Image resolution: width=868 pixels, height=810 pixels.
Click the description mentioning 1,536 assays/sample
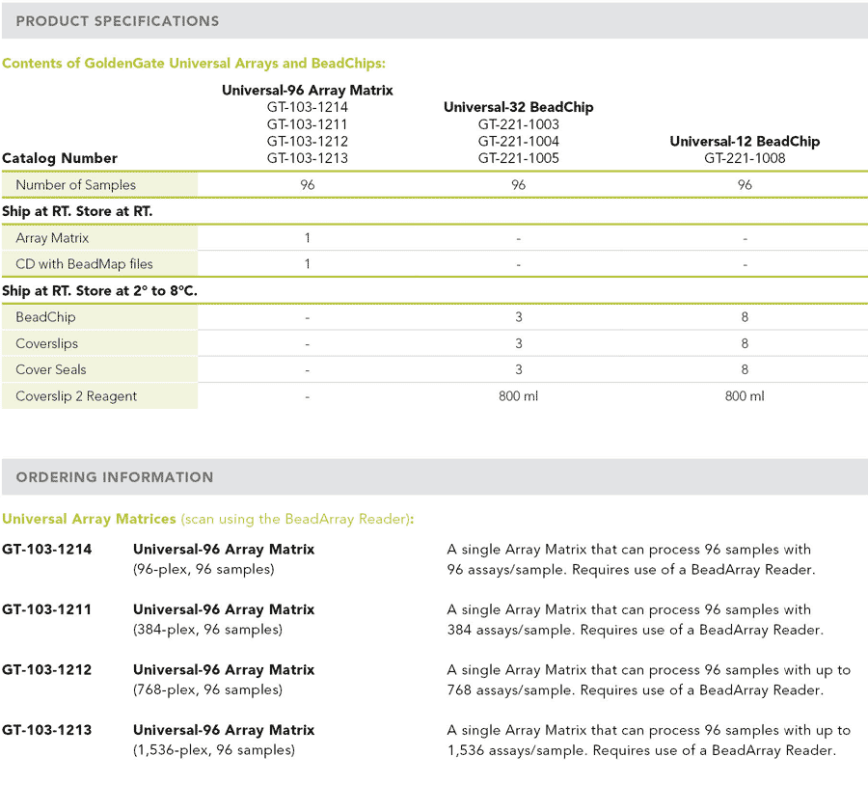648,741
